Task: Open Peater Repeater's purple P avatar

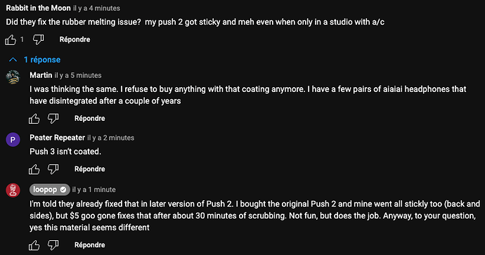Action: (13, 140)
